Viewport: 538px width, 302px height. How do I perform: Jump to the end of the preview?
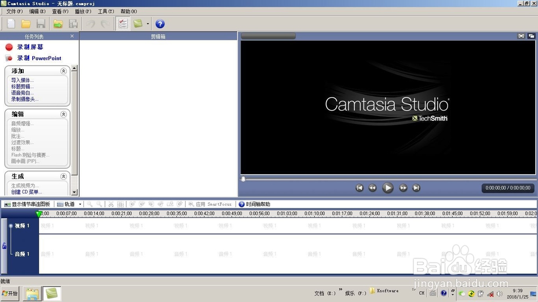pos(416,188)
